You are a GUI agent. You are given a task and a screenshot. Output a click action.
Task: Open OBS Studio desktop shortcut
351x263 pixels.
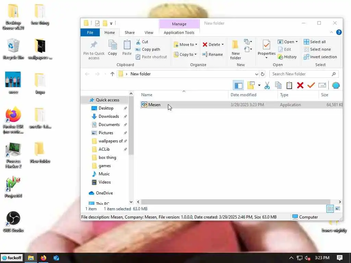(x=13, y=222)
